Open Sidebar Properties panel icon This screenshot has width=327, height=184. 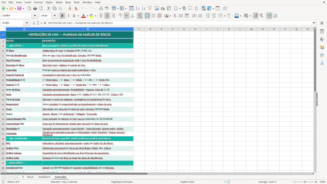(x=322, y=32)
